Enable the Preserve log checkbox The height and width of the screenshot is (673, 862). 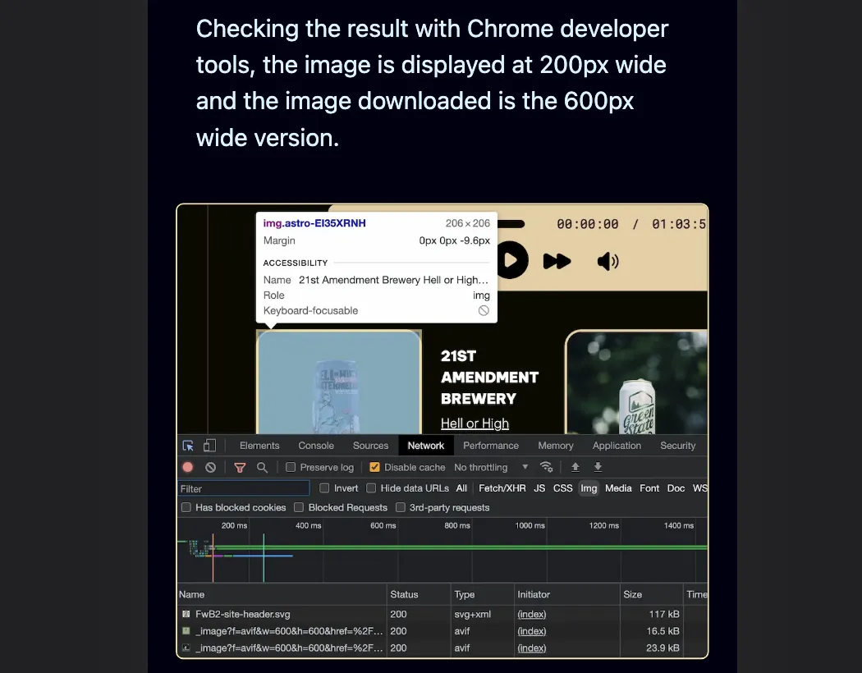coord(291,466)
